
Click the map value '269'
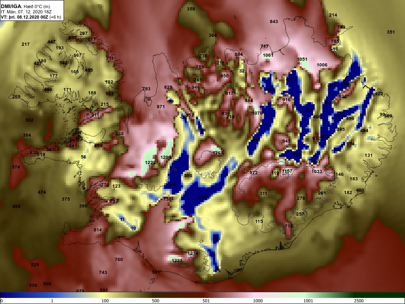click(x=16, y=96)
